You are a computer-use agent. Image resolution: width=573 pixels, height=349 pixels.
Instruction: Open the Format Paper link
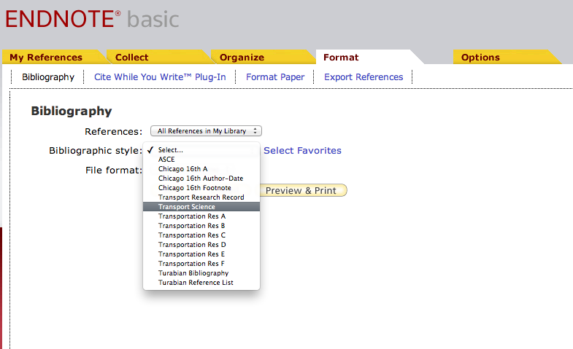coord(275,77)
